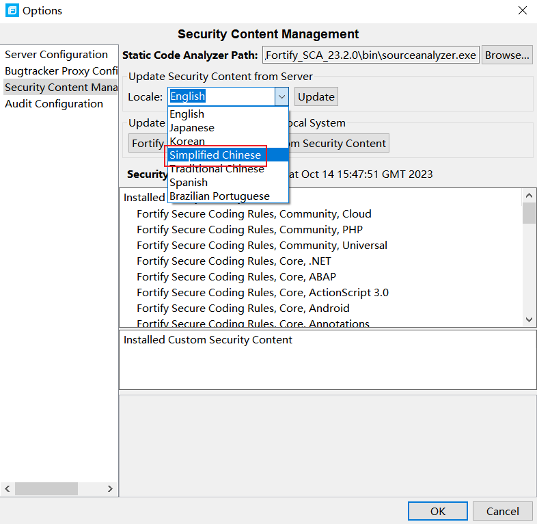Click Installed Custom Security Content heading
The width and height of the screenshot is (537, 524).
point(208,340)
